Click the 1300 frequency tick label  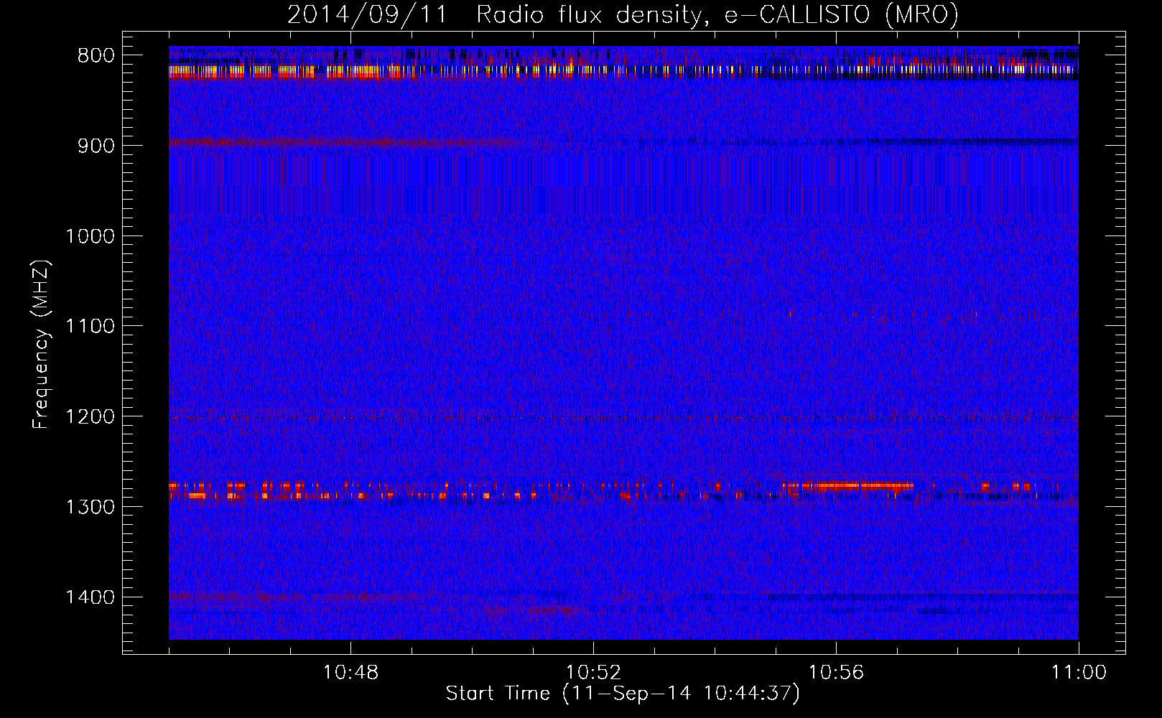coord(90,507)
